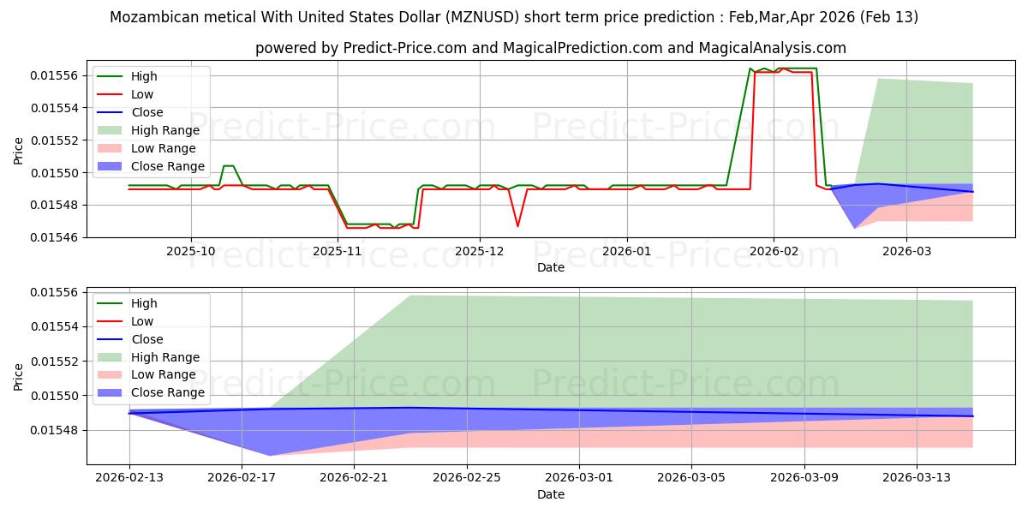Click the blue Close Range swatch in bottom legend
The width and height of the screenshot is (1028, 514).
tap(111, 394)
